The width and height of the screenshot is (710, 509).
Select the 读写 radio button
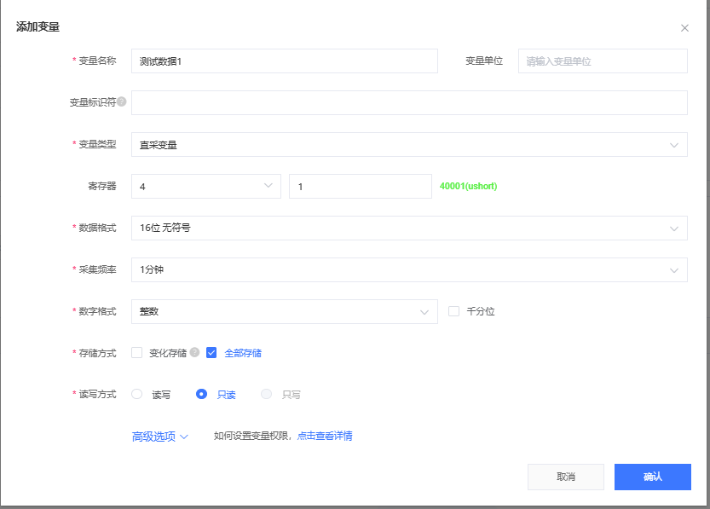click(137, 394)
